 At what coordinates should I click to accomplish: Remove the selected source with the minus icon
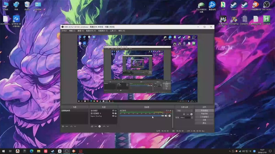tap(96, 126)
